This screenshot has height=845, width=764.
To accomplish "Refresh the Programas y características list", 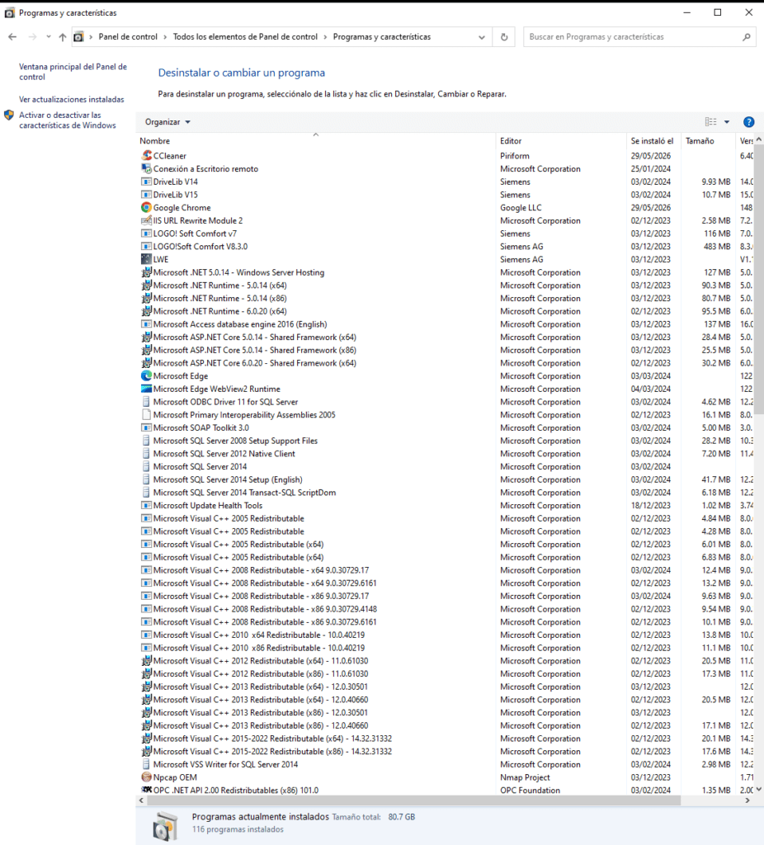I will tap(504, 36).
